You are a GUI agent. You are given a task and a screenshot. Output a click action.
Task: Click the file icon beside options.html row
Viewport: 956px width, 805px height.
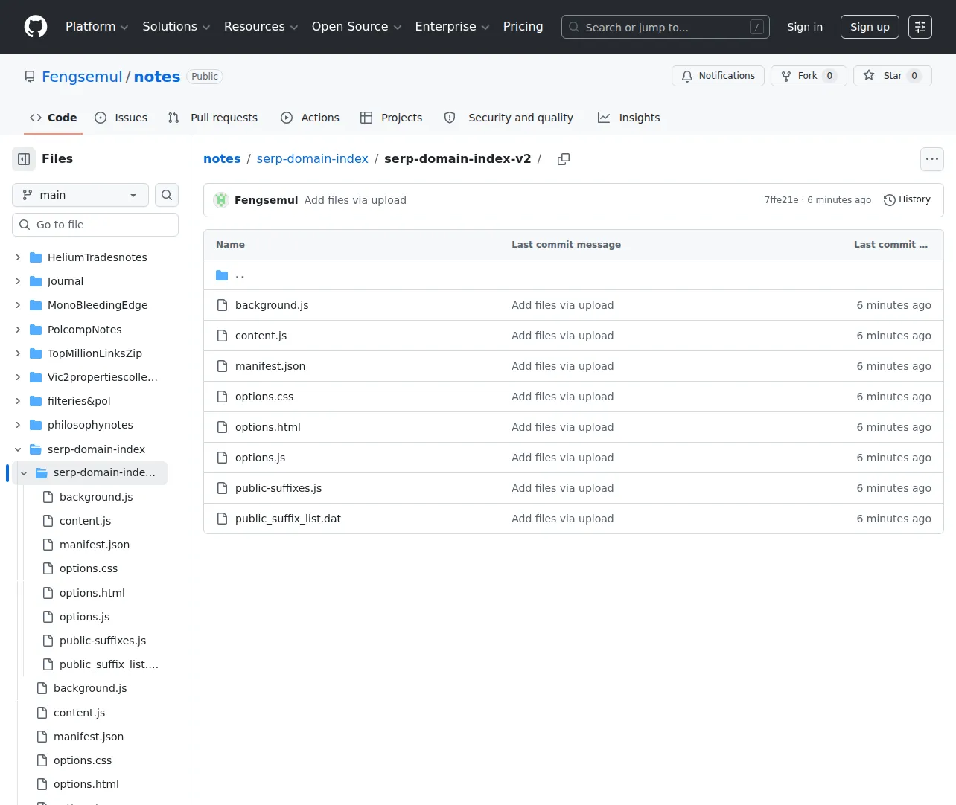click(x=222, y=427)
